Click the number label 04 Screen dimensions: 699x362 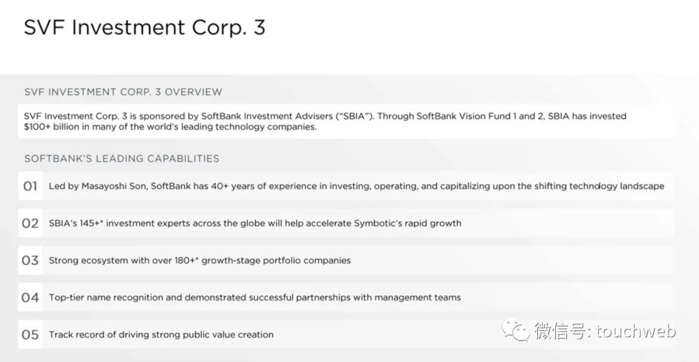(x=30, y=298)
